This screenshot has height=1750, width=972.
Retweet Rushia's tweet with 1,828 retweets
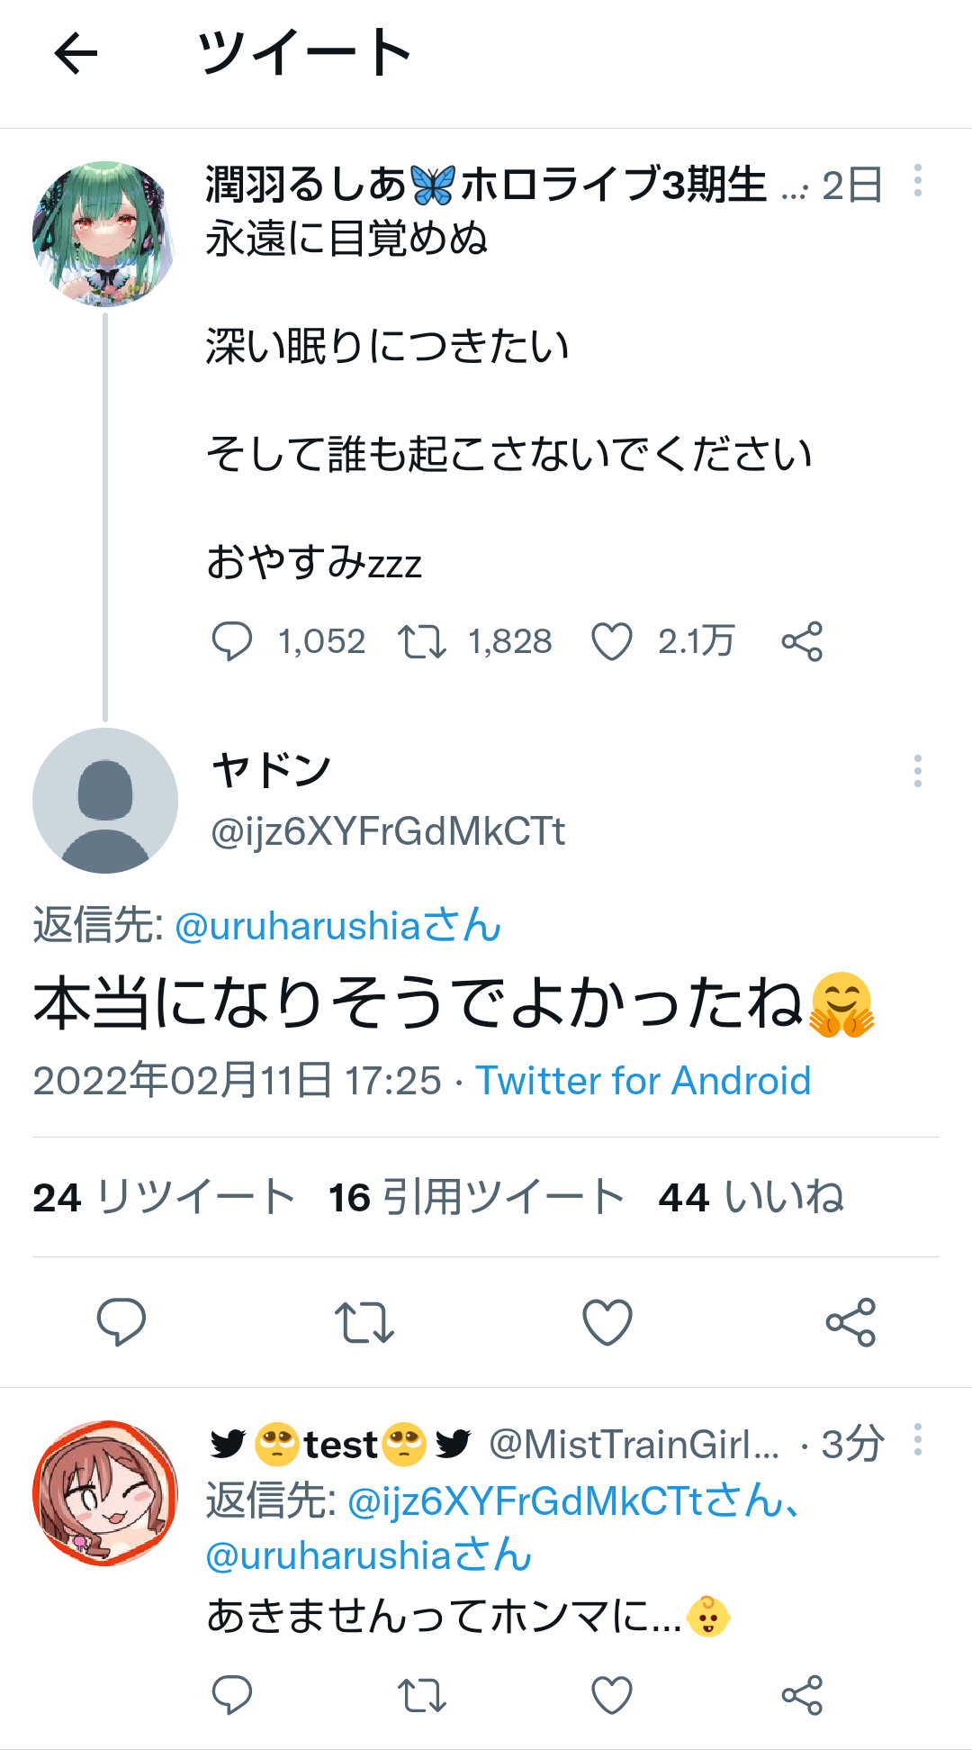pos(421,641)
